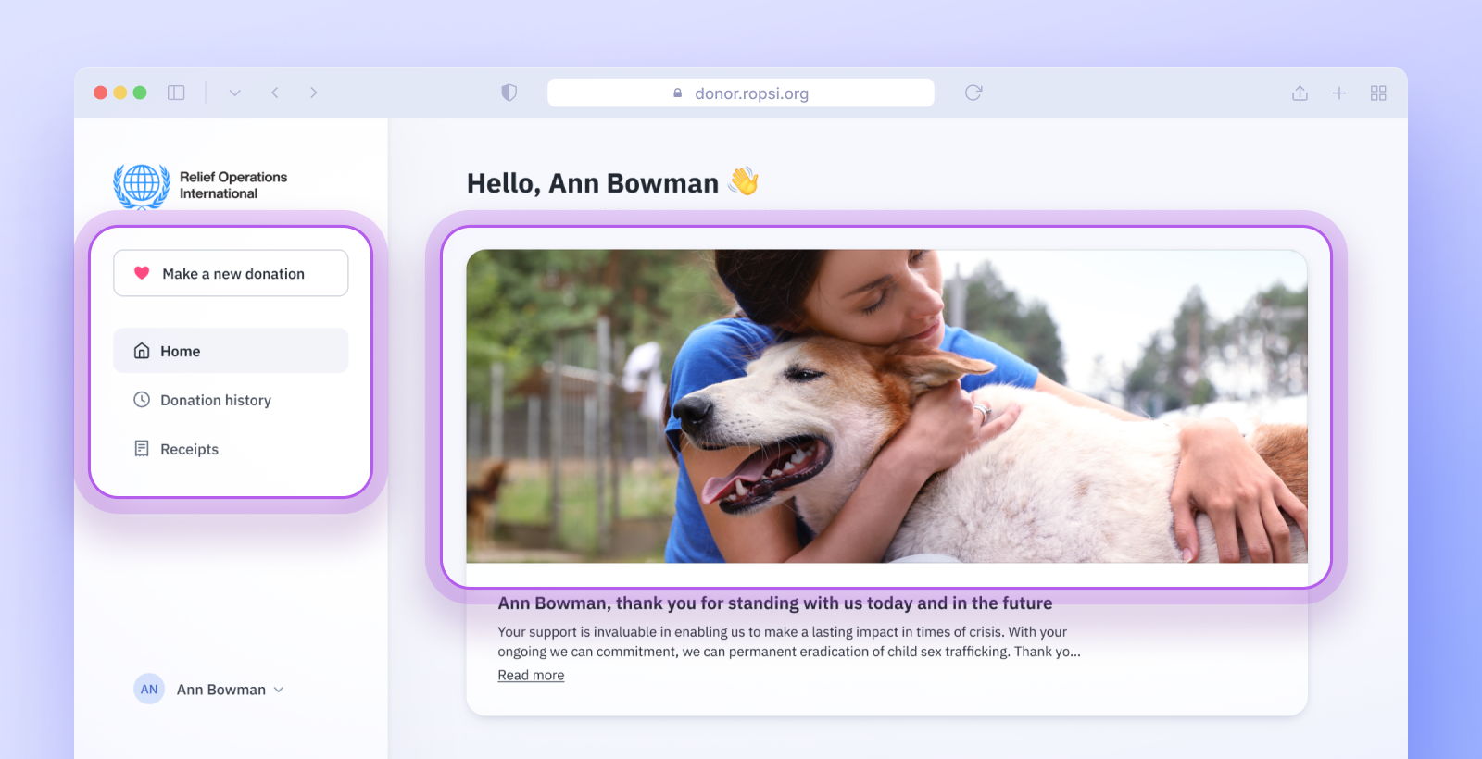Viewport: 1482px width, 759px height.
Task: Click the Donation history clock icon
Action: (x=142, y=400)
